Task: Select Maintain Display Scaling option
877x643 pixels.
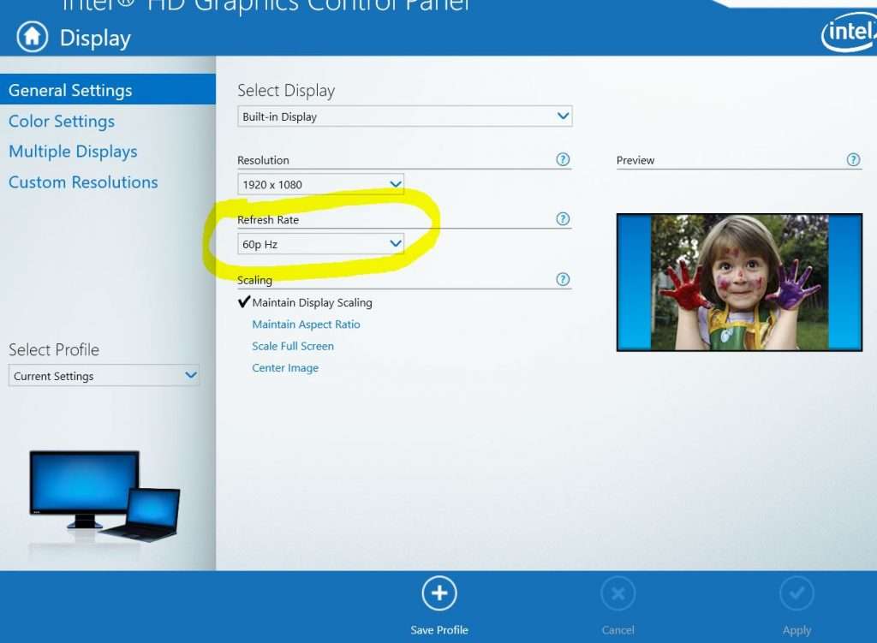Action: tap(312, 302)
